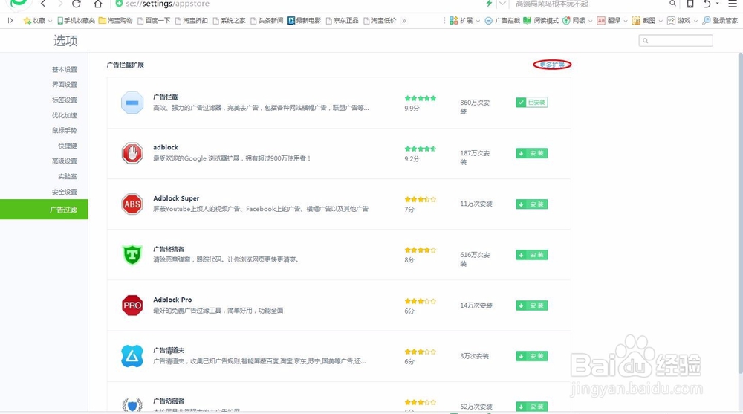The image size is (743, 414).
Task: Install the Adblock Super extension
Action: [532, 204]
